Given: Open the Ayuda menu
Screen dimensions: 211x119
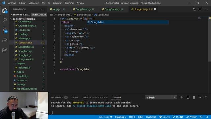Looking at the screenshot, I should 80,3.
